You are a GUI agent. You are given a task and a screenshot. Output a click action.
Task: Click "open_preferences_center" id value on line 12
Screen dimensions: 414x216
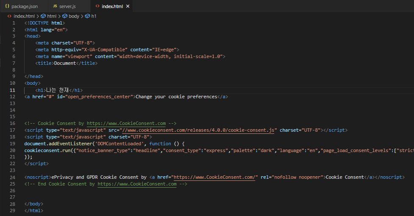click(x=99, y=97)
